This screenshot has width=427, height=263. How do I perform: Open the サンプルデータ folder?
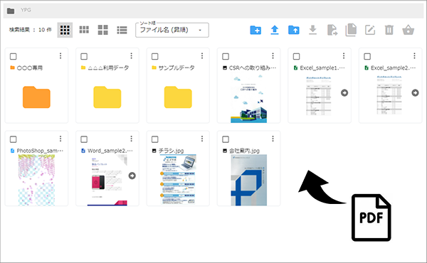pyautogui.click(x=178, y=97)
